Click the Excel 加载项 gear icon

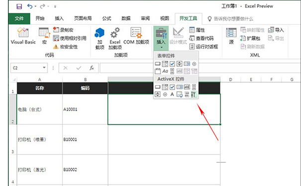(115, 33)
